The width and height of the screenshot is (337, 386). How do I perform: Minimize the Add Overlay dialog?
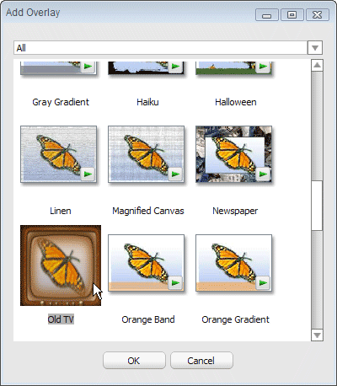tap(266, 15)
